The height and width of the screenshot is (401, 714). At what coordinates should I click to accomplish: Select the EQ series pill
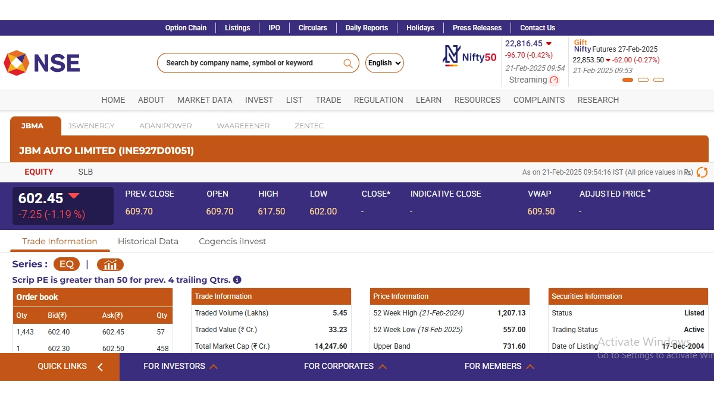(x=66, y=264)
